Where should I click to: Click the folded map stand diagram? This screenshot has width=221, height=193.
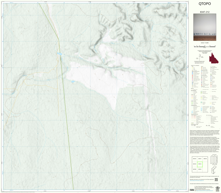tap(214, 170)
